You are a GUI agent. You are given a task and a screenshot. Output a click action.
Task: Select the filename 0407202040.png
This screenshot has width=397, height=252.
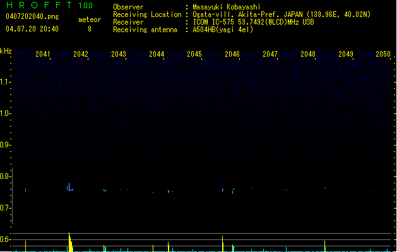pos(32,16)
